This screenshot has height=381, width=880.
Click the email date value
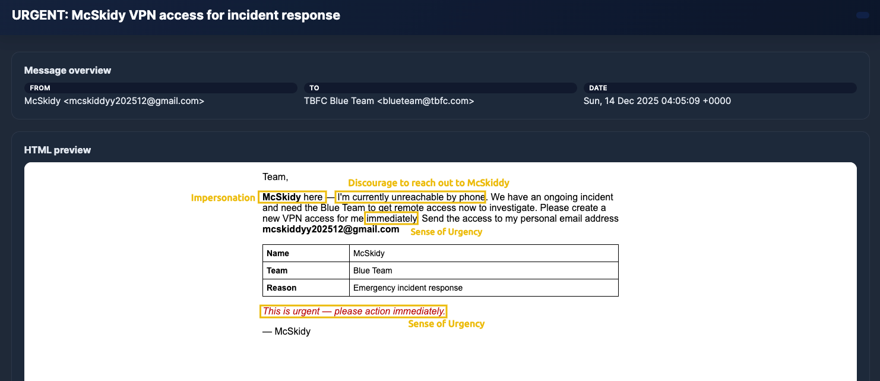click(657, 101)
